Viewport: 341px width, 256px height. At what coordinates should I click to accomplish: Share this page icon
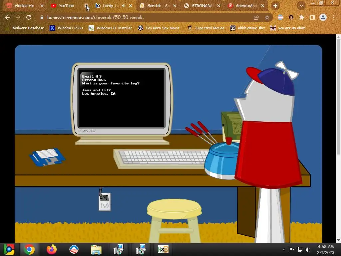point(256,17)
